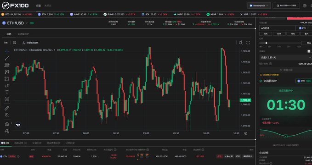Screen dimensions: 312x165
Task: Open the emoji icons tool
Action: [7, 99]
